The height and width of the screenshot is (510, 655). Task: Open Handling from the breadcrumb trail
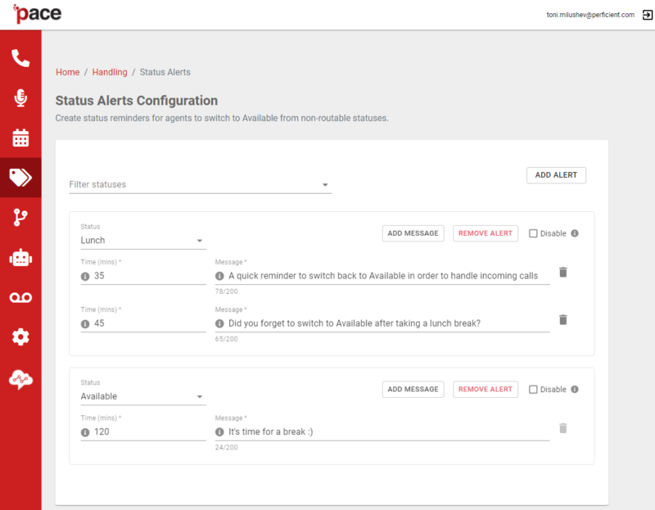tap(110, 72)
